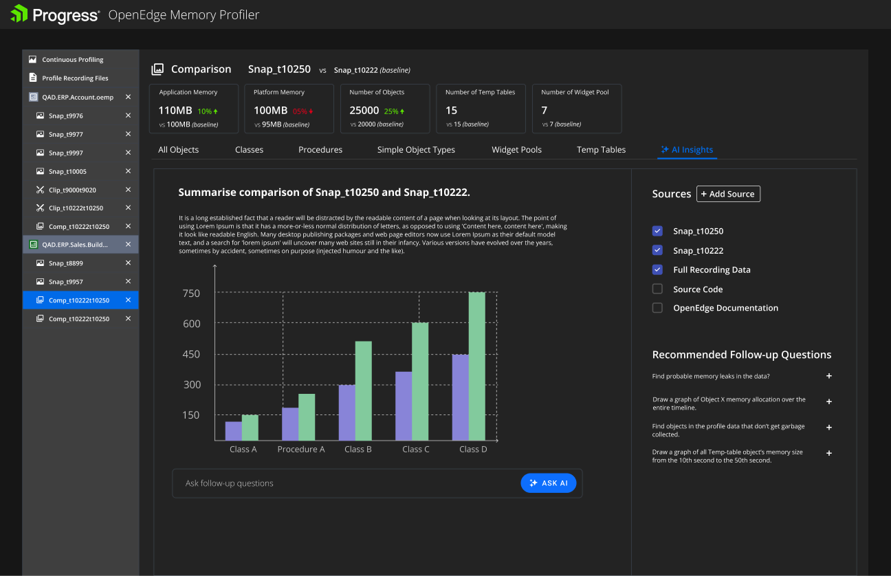Uncheck the Full Recording Data source
891x576 pixels.
point(657,269)
